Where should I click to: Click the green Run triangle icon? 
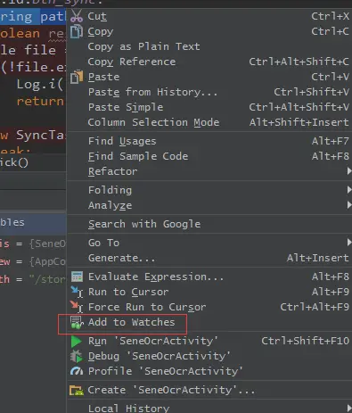pos(77,341)
